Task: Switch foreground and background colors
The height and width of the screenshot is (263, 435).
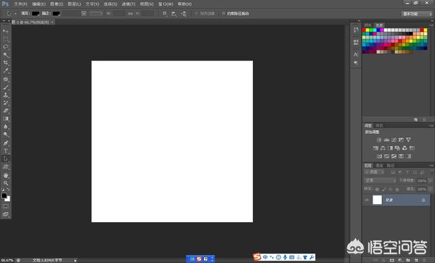Action: [x=8, y=190]
